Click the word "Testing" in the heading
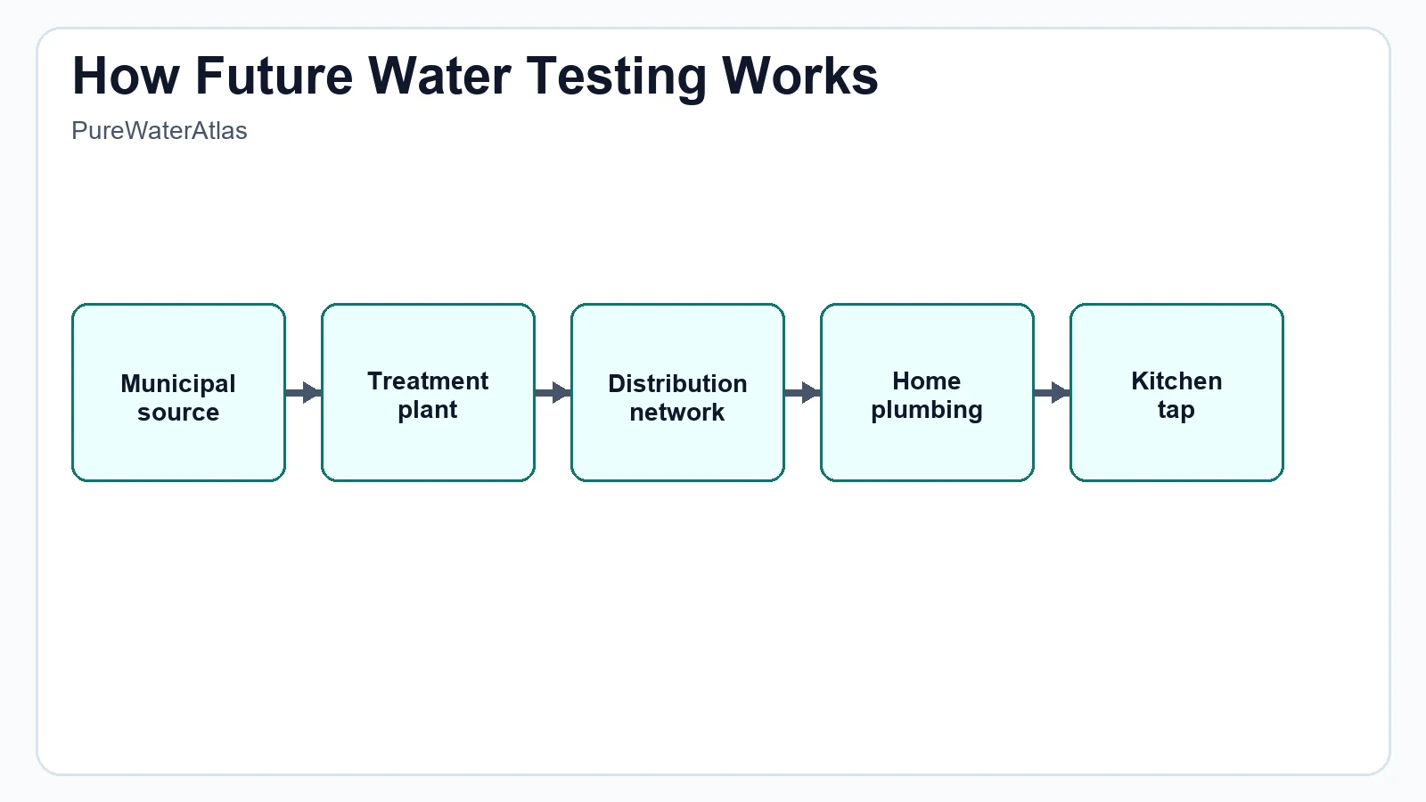The height and width of the screenshot is (802, 1426). tap(616, 76)
